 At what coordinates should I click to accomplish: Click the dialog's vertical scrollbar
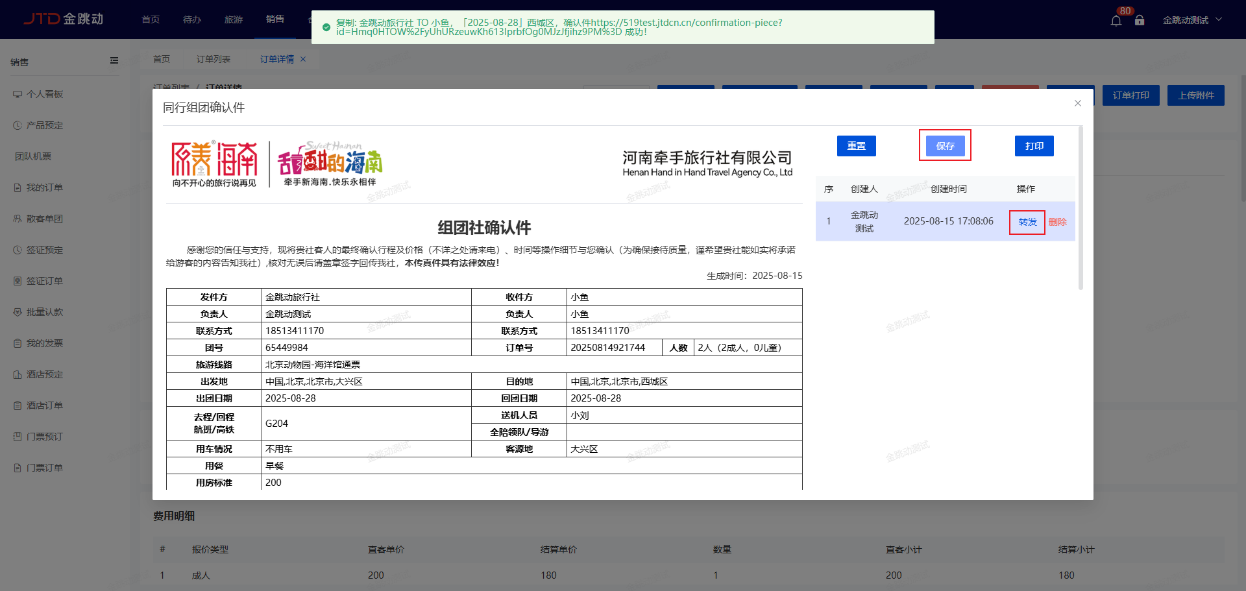point(1081,208)
